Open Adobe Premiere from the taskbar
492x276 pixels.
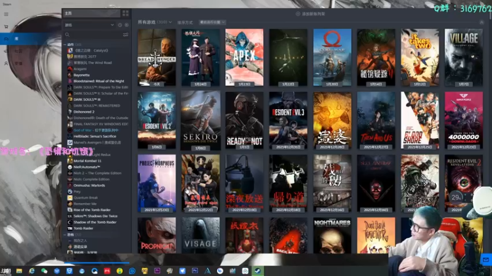(157, 270)
